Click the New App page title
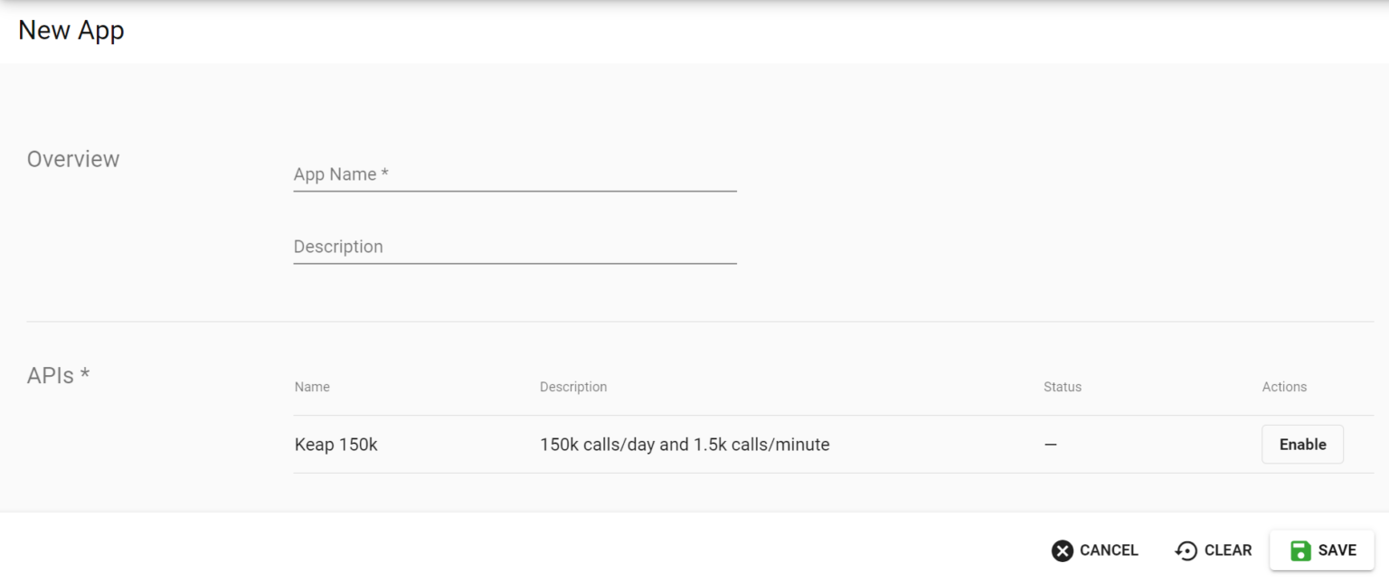 pyautogui.click(x=71, y=30)
